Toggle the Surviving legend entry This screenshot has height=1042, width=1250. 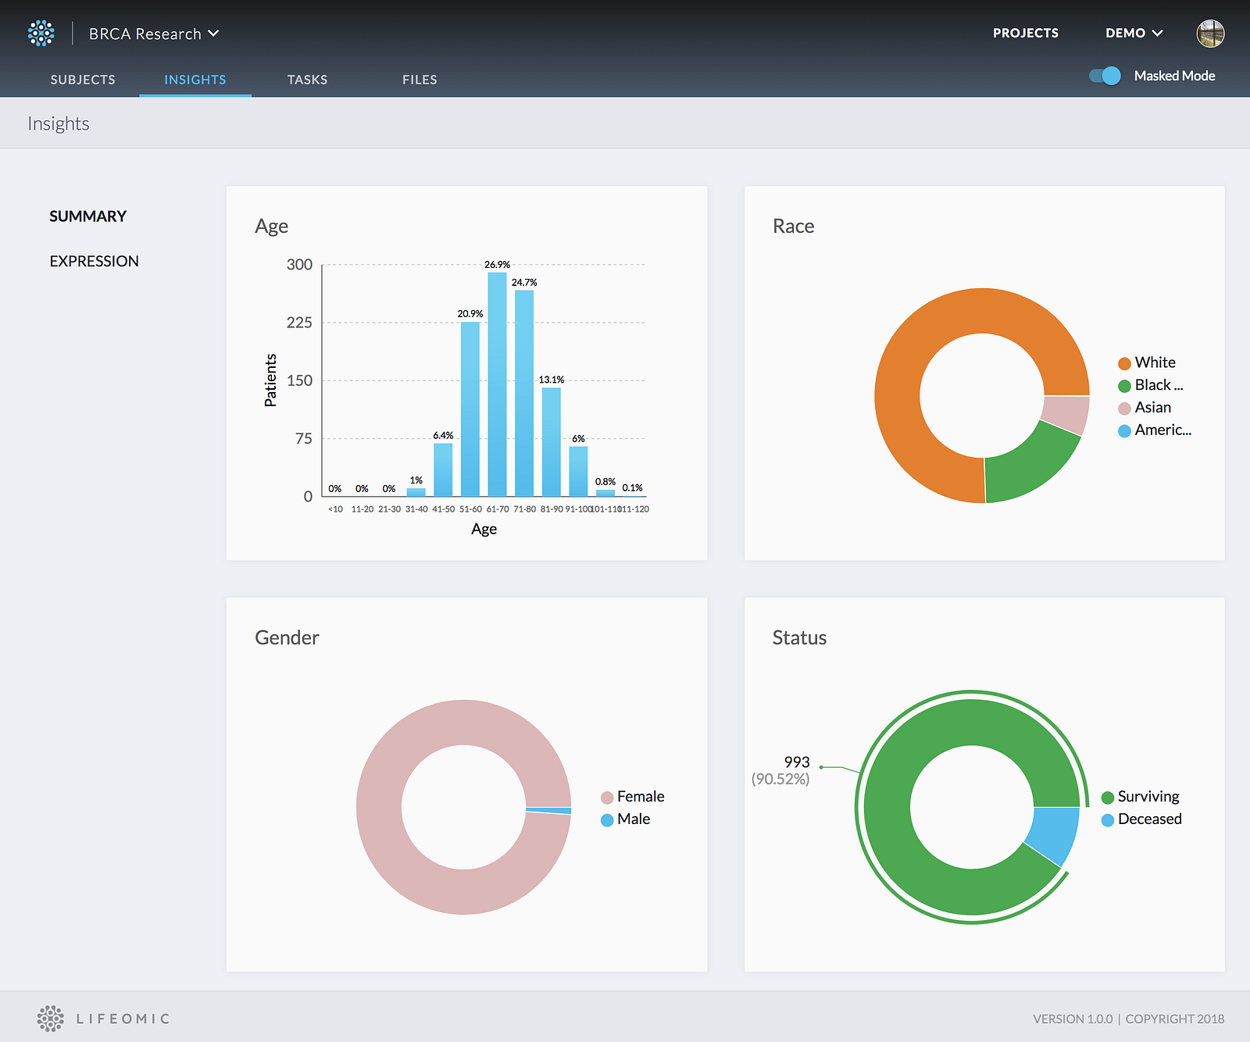pos(1140,797)
